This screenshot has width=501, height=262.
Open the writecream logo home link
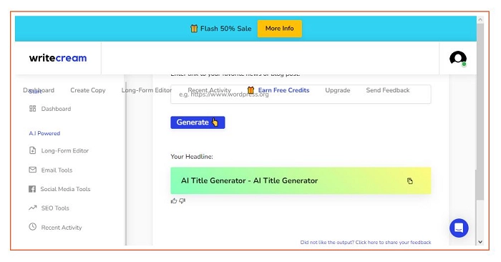tap(58, 58)
